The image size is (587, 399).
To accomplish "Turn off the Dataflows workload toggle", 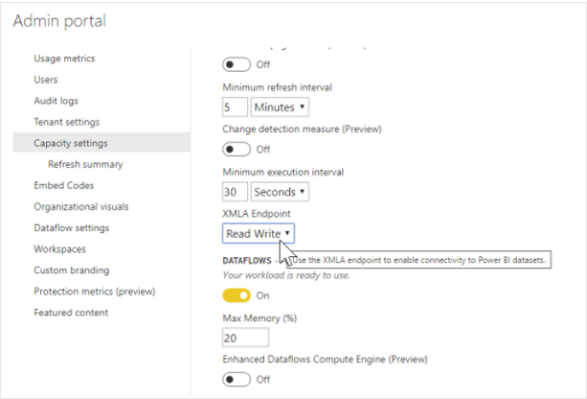I will [x=236, y=295].
